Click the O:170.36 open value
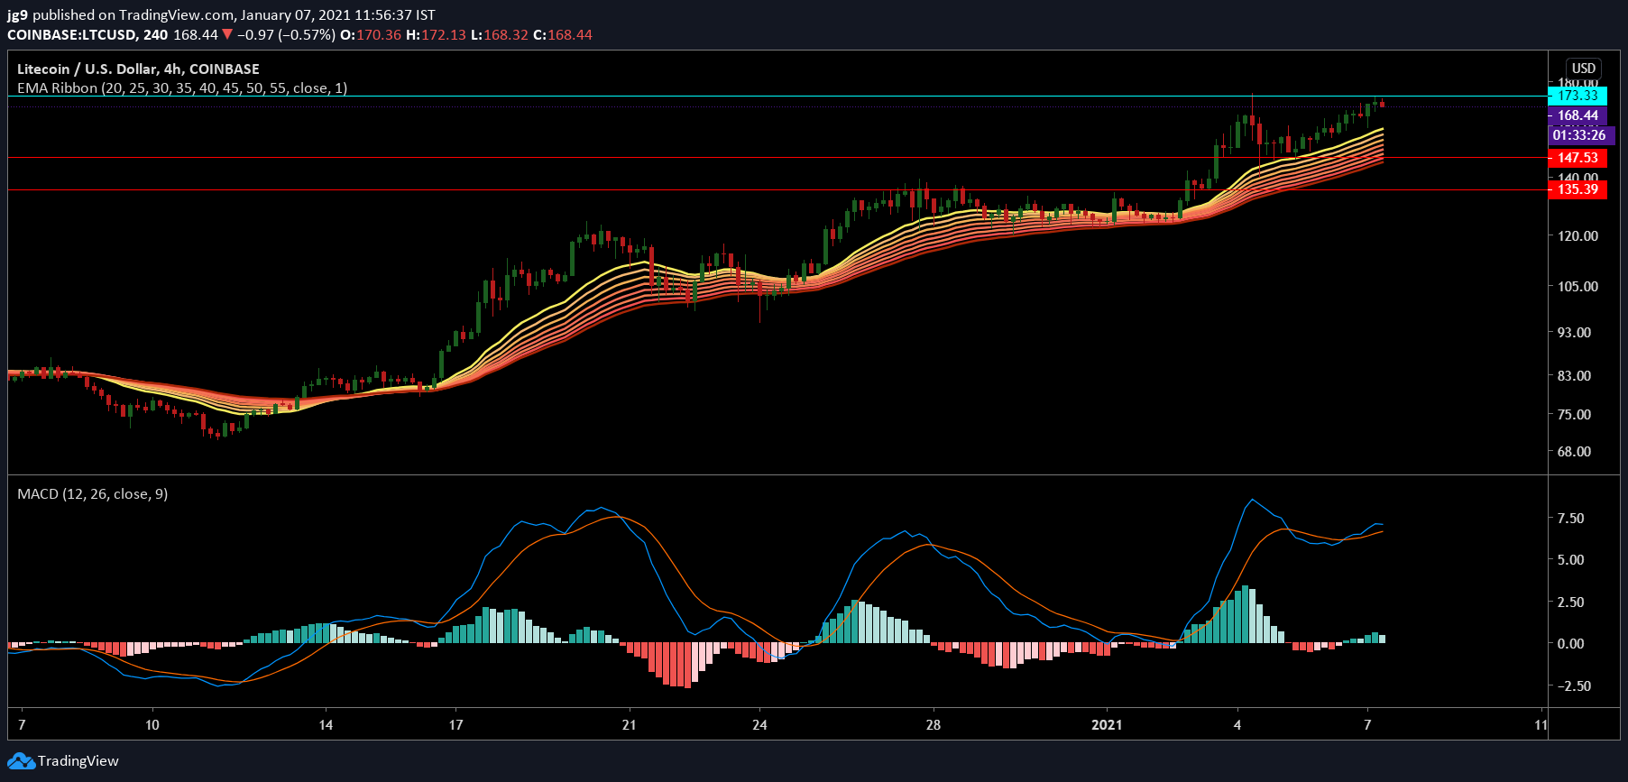The image size is (1628, 782). click(371, 34)
